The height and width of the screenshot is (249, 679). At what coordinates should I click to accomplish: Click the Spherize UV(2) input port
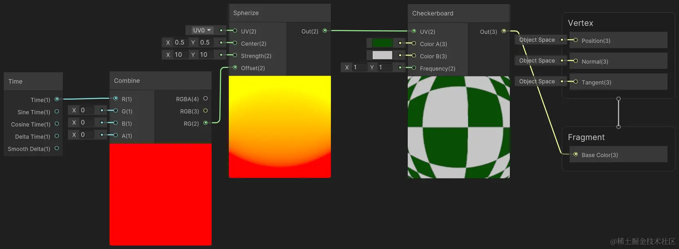(x=235, y=31)
